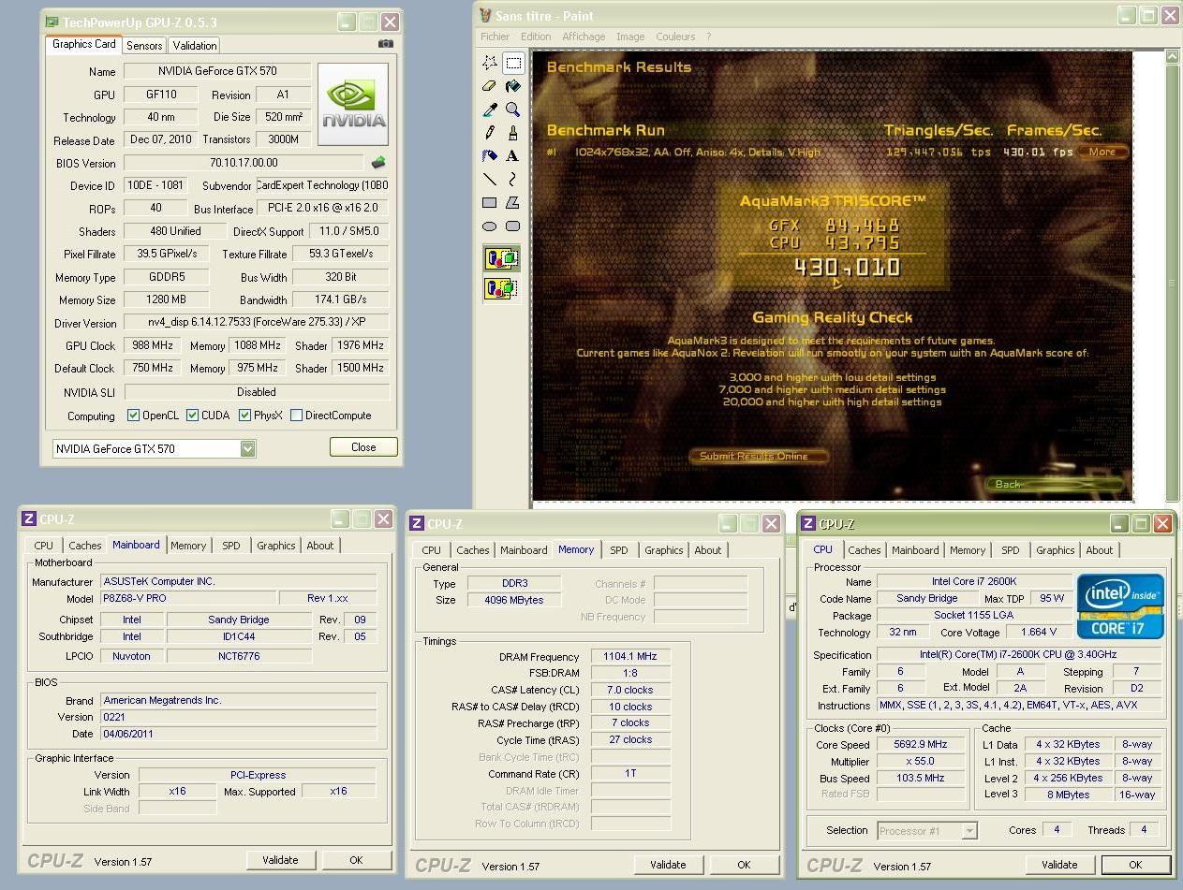Click the BIOS save chip icon in GPU-Z

(x=378, y=163)
